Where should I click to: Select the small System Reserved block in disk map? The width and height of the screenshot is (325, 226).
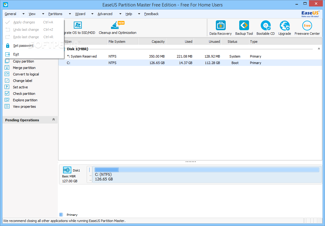coord(89,175)
